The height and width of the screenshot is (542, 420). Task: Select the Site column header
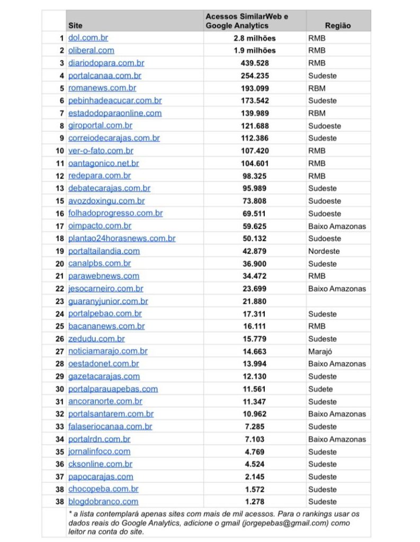pyautogui.click(x=76, y=25)
